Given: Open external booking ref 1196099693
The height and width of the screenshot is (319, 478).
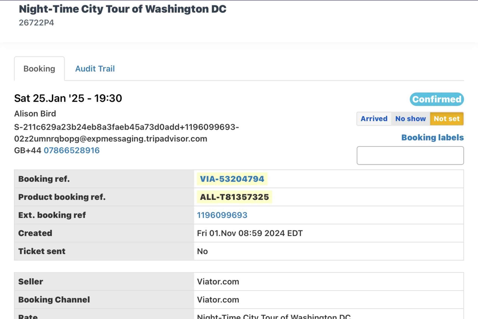Looking at the screenshot, I should (222, 215).
